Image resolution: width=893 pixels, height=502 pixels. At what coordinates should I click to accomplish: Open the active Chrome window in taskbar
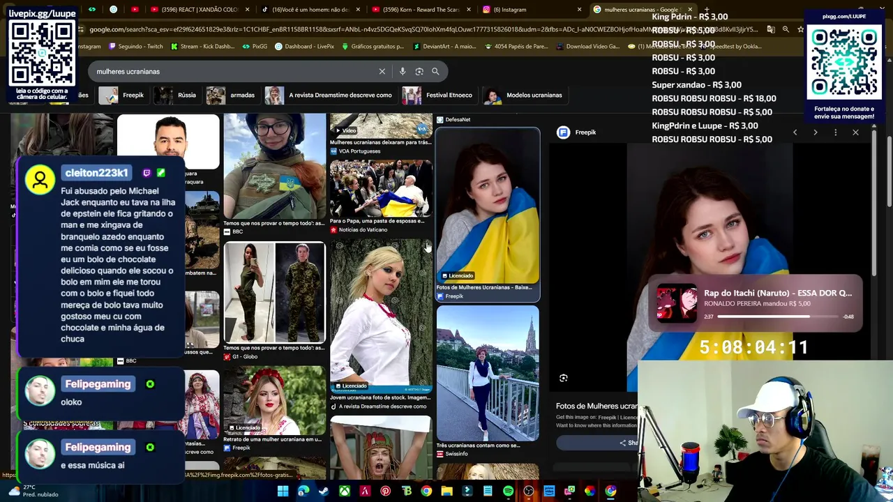coord(610,491)
